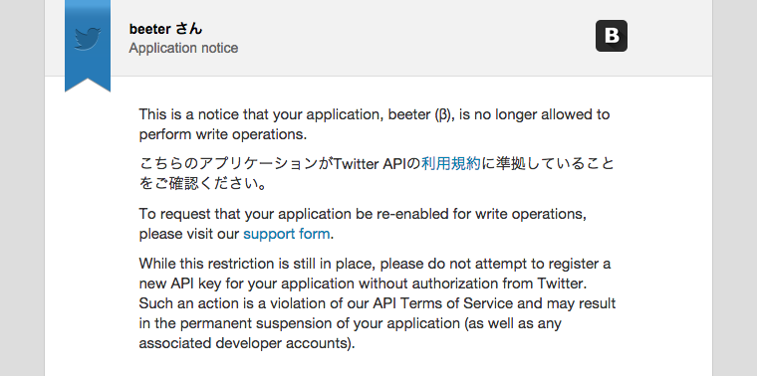Click 'associated developer accounts).' line

pyautogui.click(x=247, y=343)
